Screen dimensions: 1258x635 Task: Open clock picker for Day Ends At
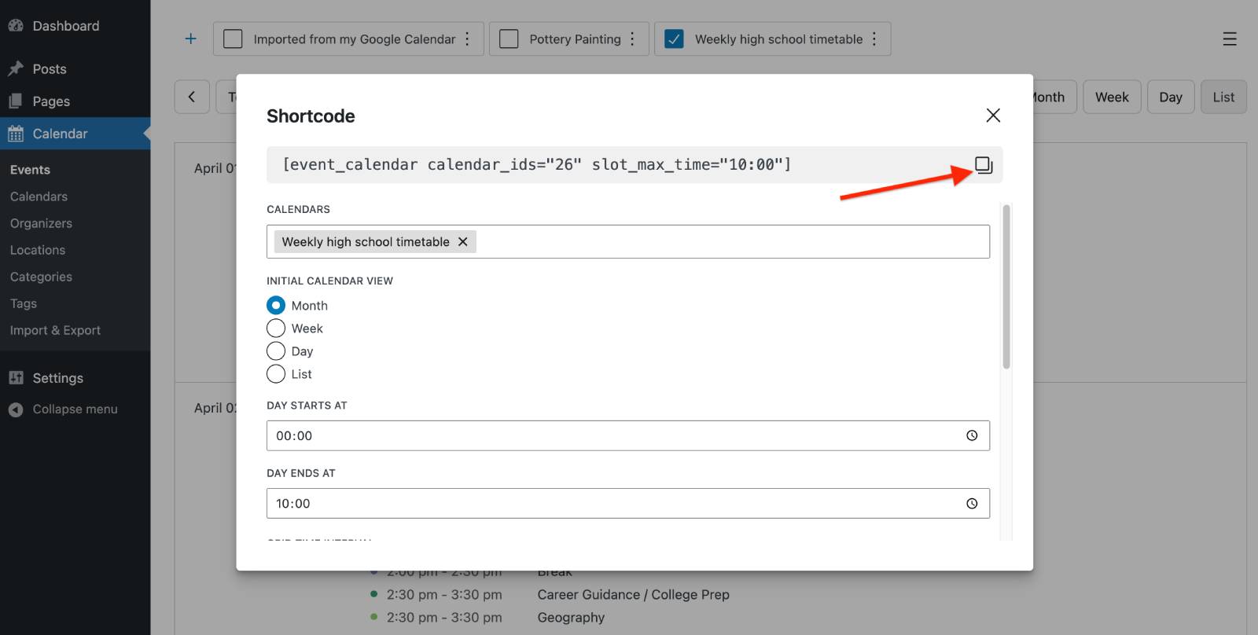click(972, 503)
